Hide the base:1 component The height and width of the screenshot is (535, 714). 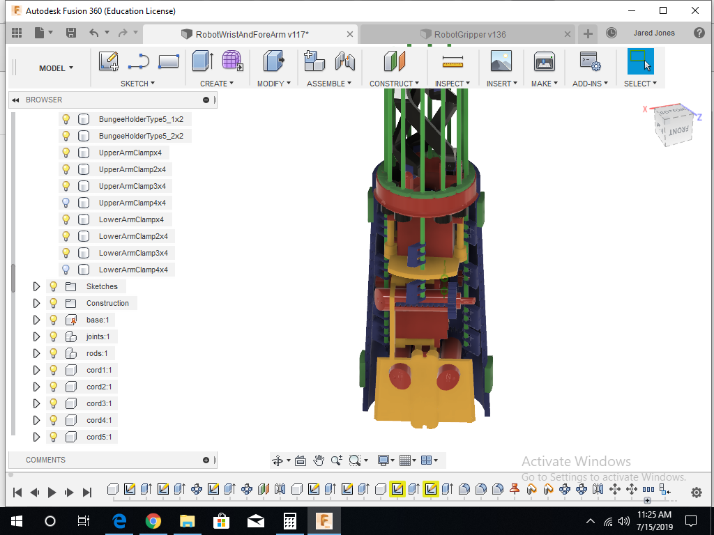(53, 320)
